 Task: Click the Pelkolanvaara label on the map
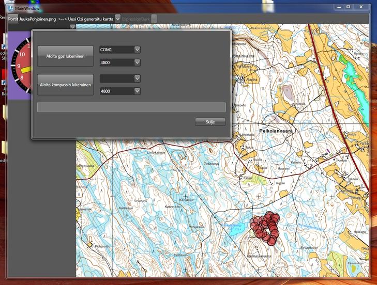[x=275, y=131]
